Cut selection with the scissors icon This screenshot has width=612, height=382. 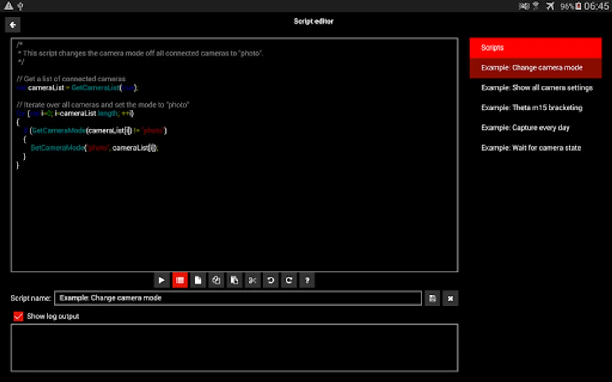point(252,280)
